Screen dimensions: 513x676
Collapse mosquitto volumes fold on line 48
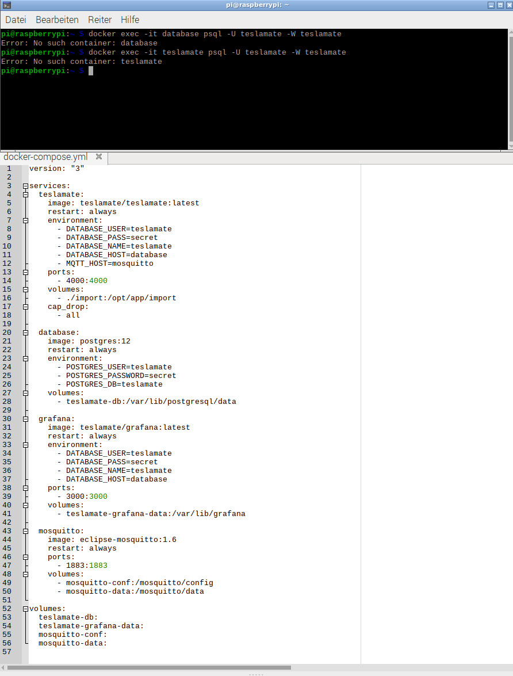pos(25,574)
